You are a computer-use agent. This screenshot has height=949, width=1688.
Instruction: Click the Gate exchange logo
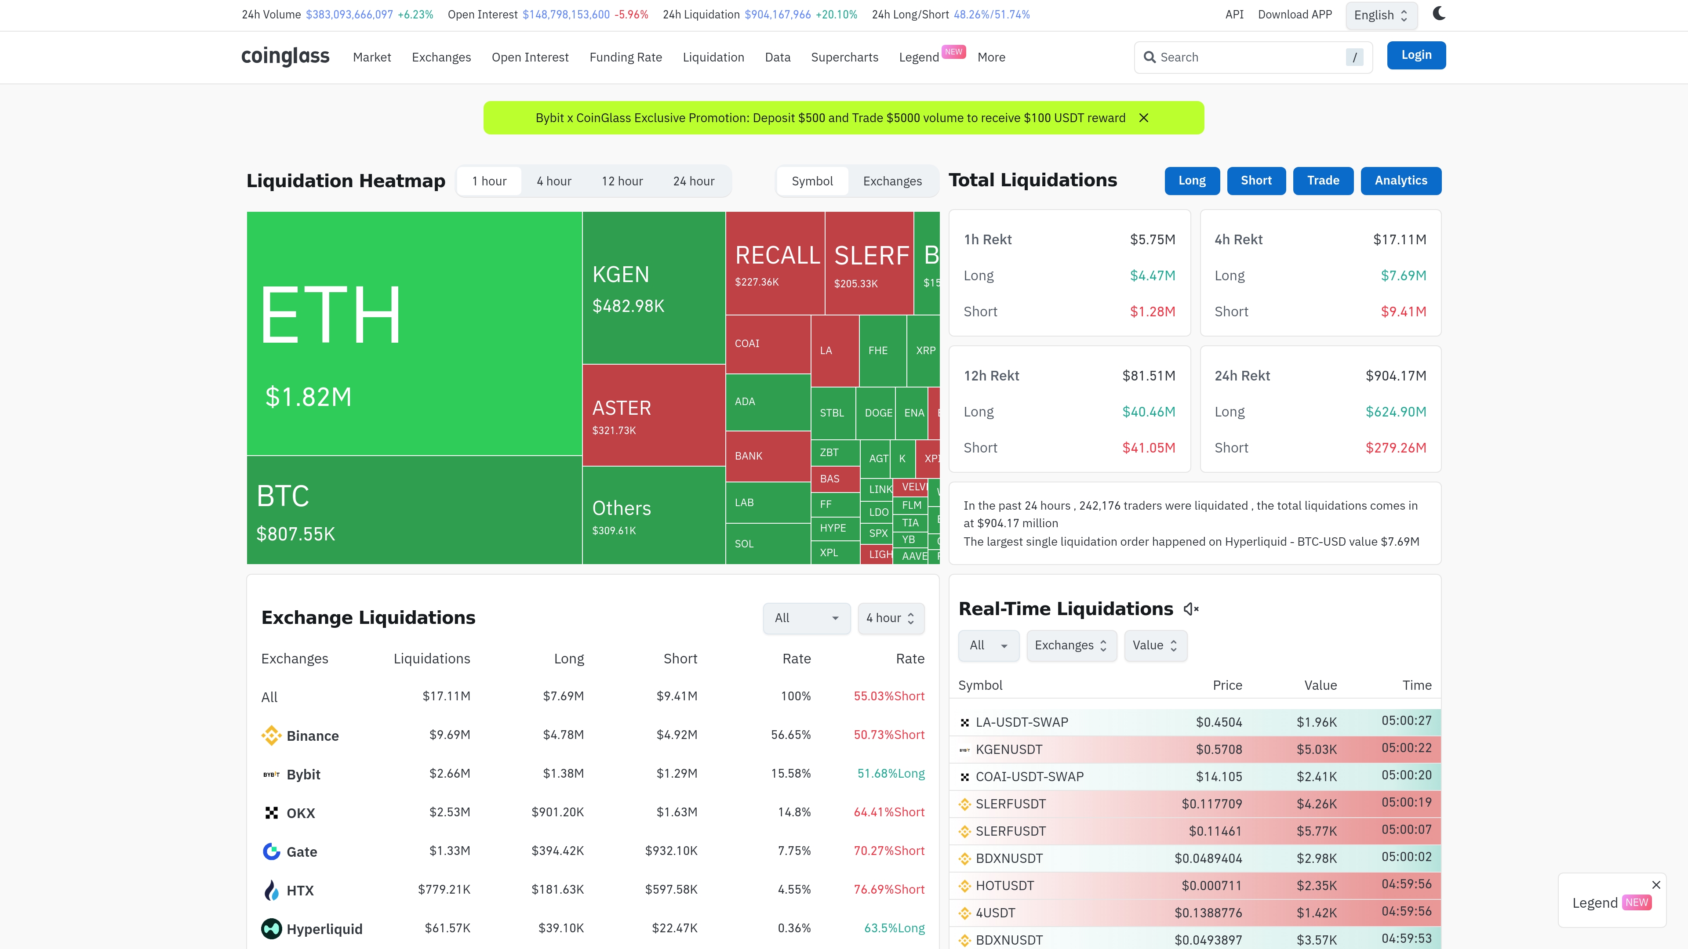coord(271,851)
